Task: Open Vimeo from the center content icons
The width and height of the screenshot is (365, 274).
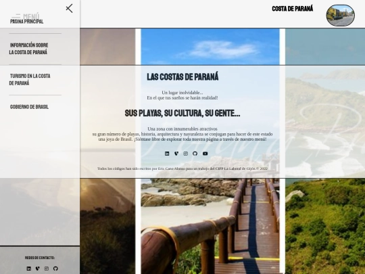Action: coord(176,154)
